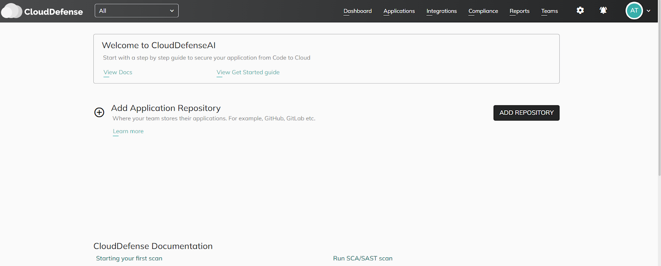Click the CloudDefense brand name text
The height and width of the screenshot is (266, 661).
(54, 12)
